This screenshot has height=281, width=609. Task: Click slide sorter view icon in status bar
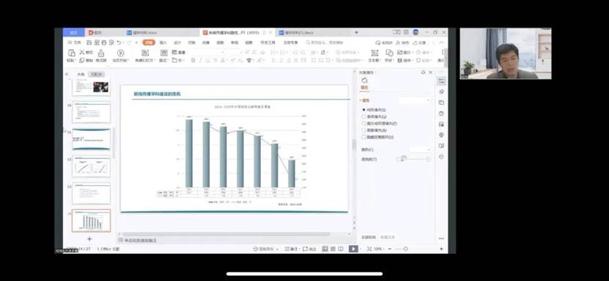333,249
